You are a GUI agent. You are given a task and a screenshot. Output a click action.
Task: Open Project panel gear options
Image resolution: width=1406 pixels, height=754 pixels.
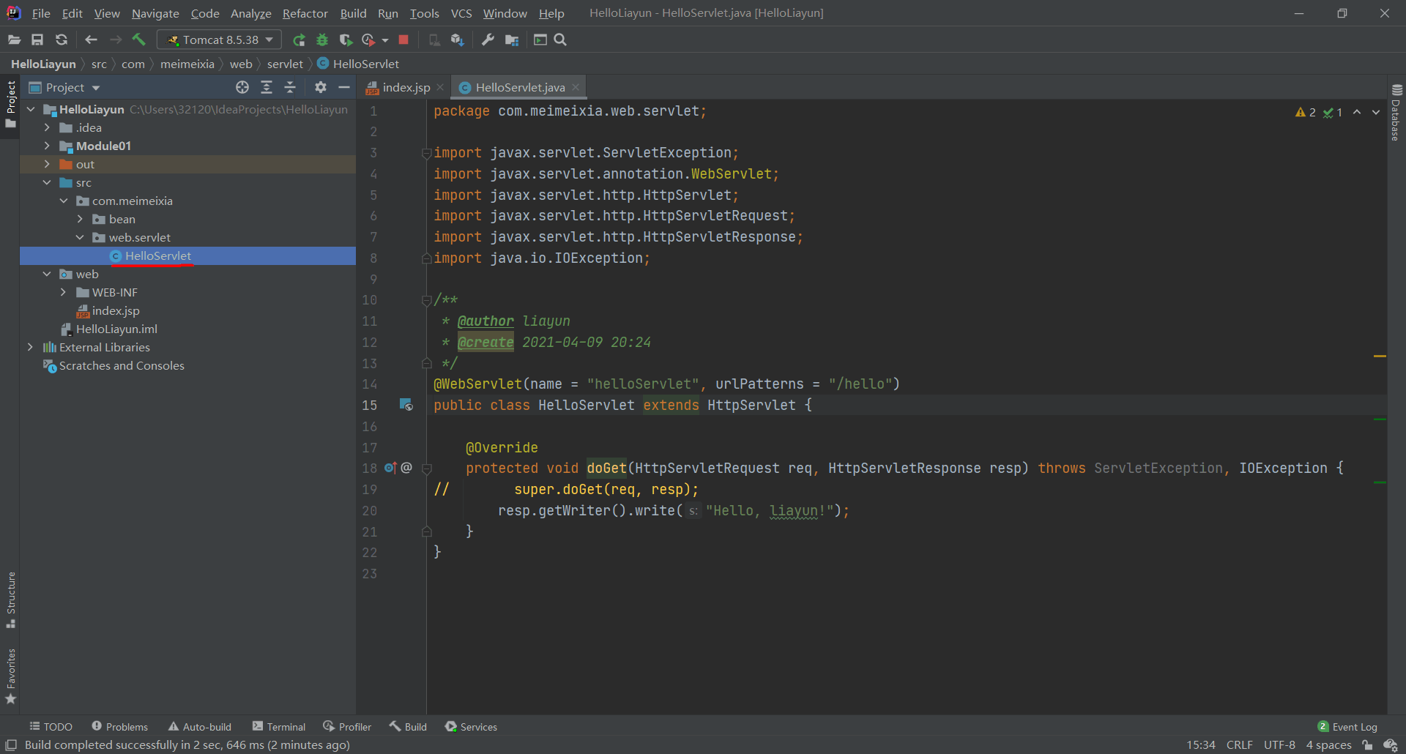pos(321,87)
